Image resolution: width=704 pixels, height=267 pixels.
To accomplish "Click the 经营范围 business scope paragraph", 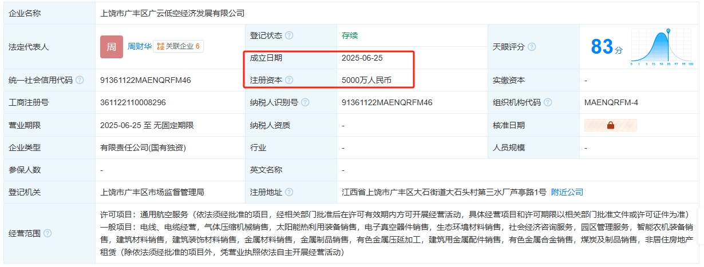I will coord(398,233).
